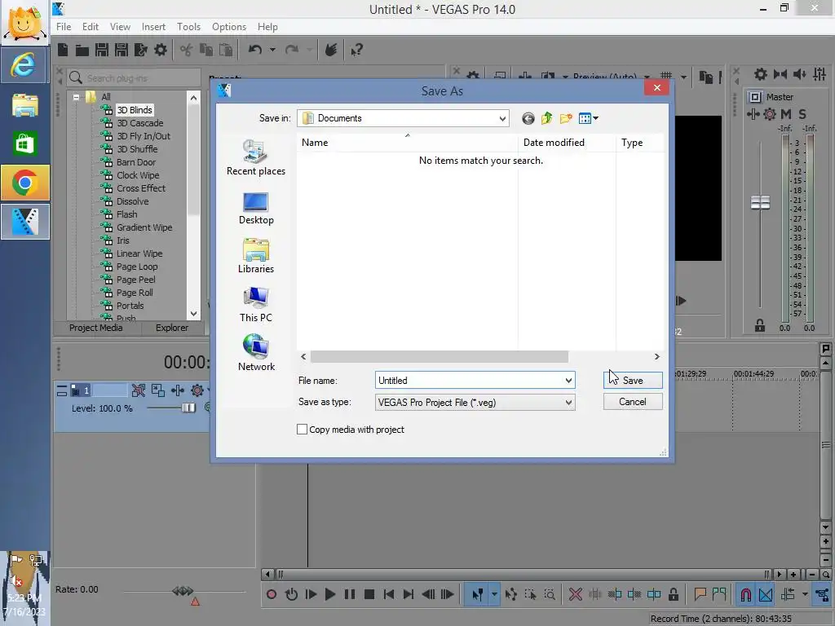Go back to last folder in Save As
Image resolution: width=835 pixels, height=626 pixels.
pos(528,118)
